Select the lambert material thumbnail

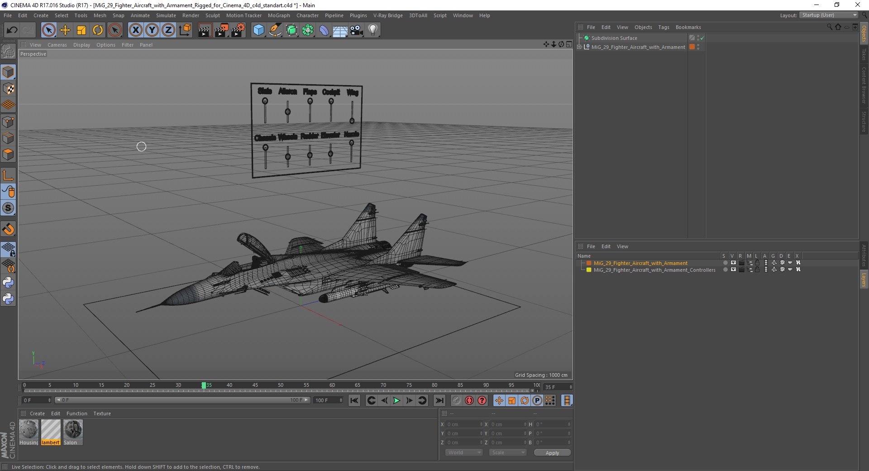coord(51,432)
